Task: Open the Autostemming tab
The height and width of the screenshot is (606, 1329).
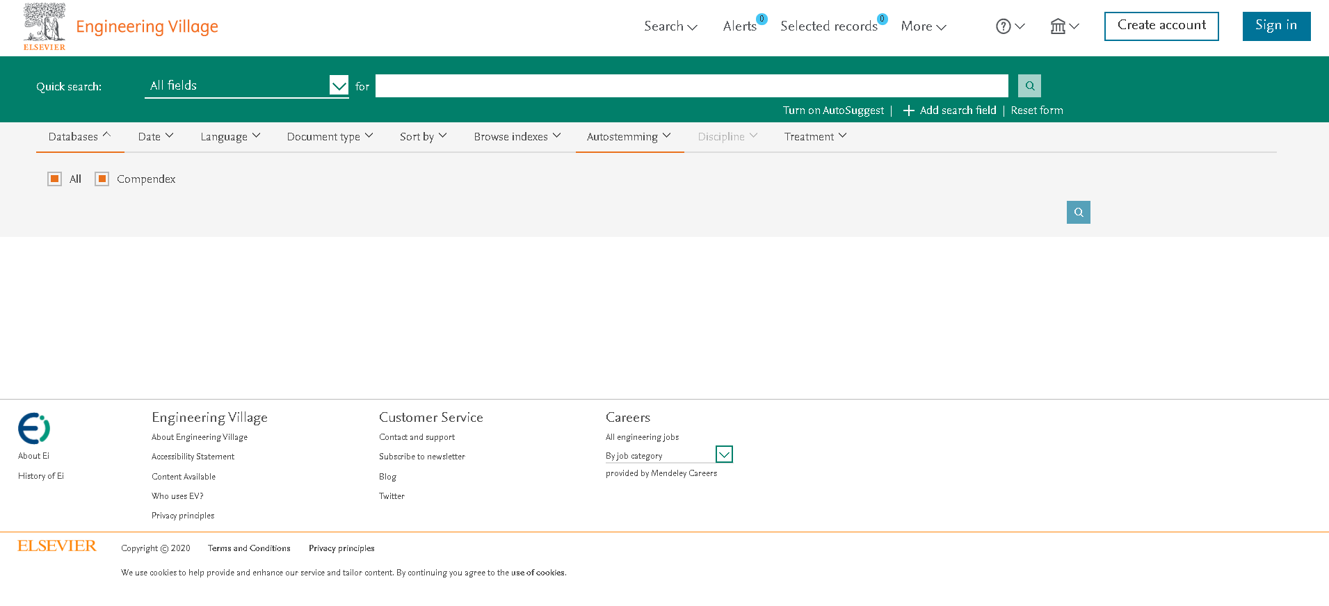Action: [x=629, y=137]
